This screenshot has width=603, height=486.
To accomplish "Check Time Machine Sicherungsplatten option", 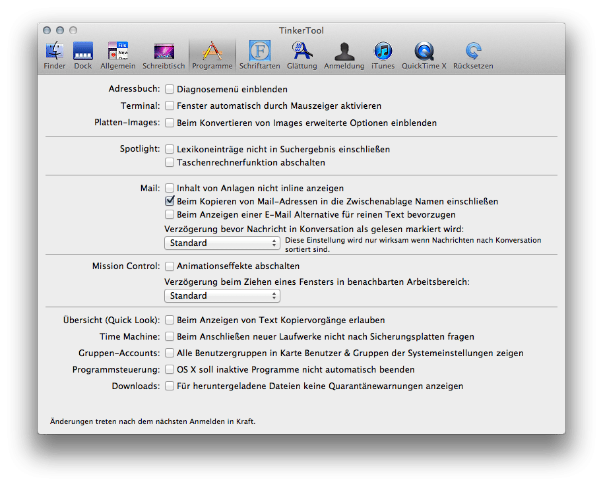I will click(x=169, y=337).
